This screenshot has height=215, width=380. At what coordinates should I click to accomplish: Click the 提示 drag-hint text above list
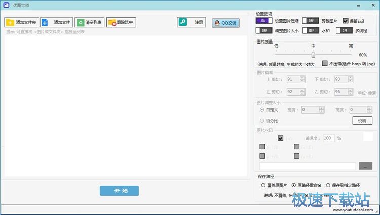(x=45, y=32)
